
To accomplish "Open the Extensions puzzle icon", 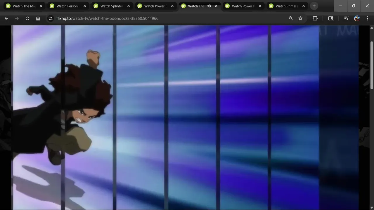I will [315, 18].
